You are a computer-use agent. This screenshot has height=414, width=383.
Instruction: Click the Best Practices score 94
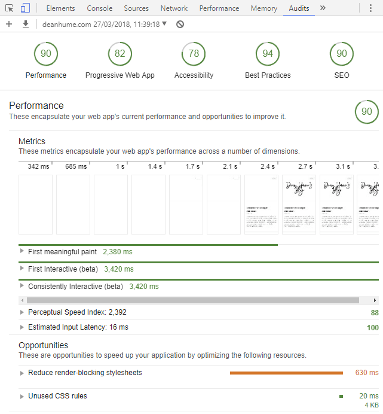click(x=268, y=54)
